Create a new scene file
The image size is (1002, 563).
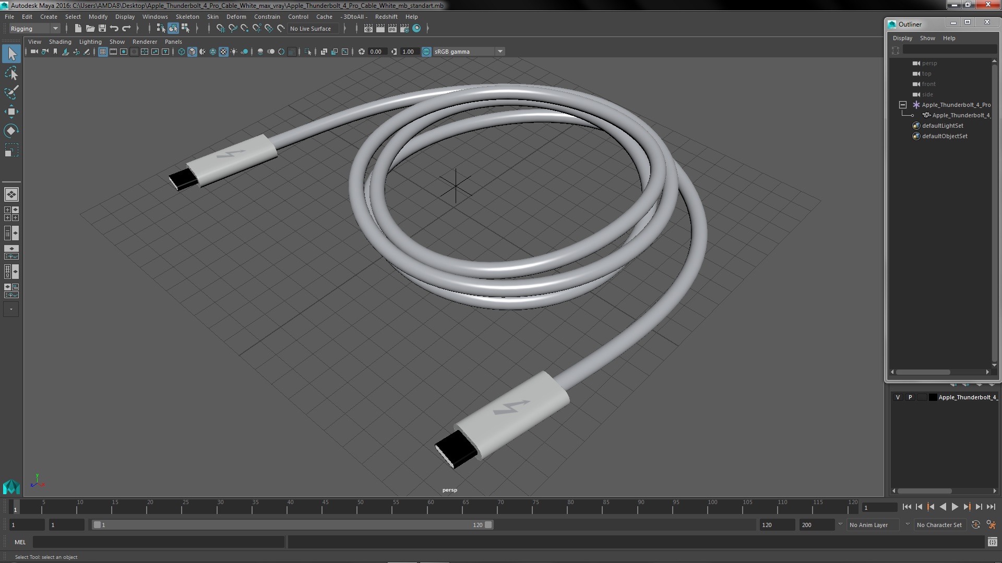coord(78,29)
